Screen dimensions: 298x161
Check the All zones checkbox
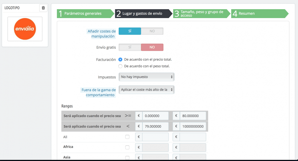[x=127, y=137]
